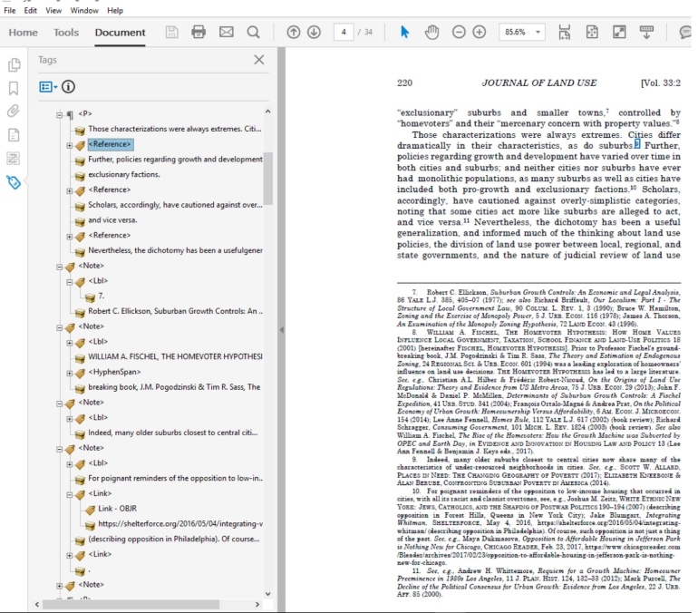Go to previous page arrow
Viewport: 698px width, 613px height.
[293, 32]
